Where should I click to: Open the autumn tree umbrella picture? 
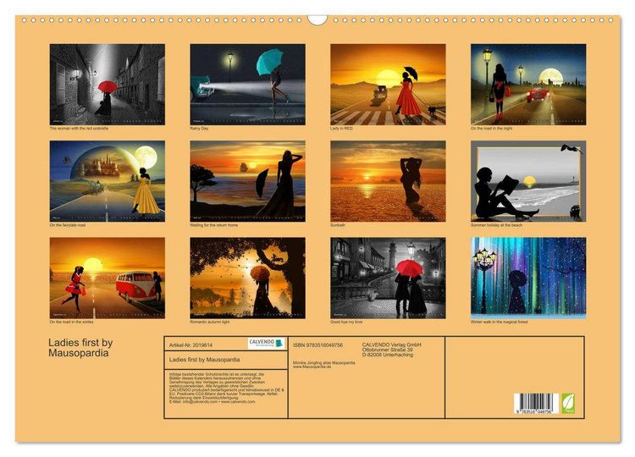pos(248,278)
